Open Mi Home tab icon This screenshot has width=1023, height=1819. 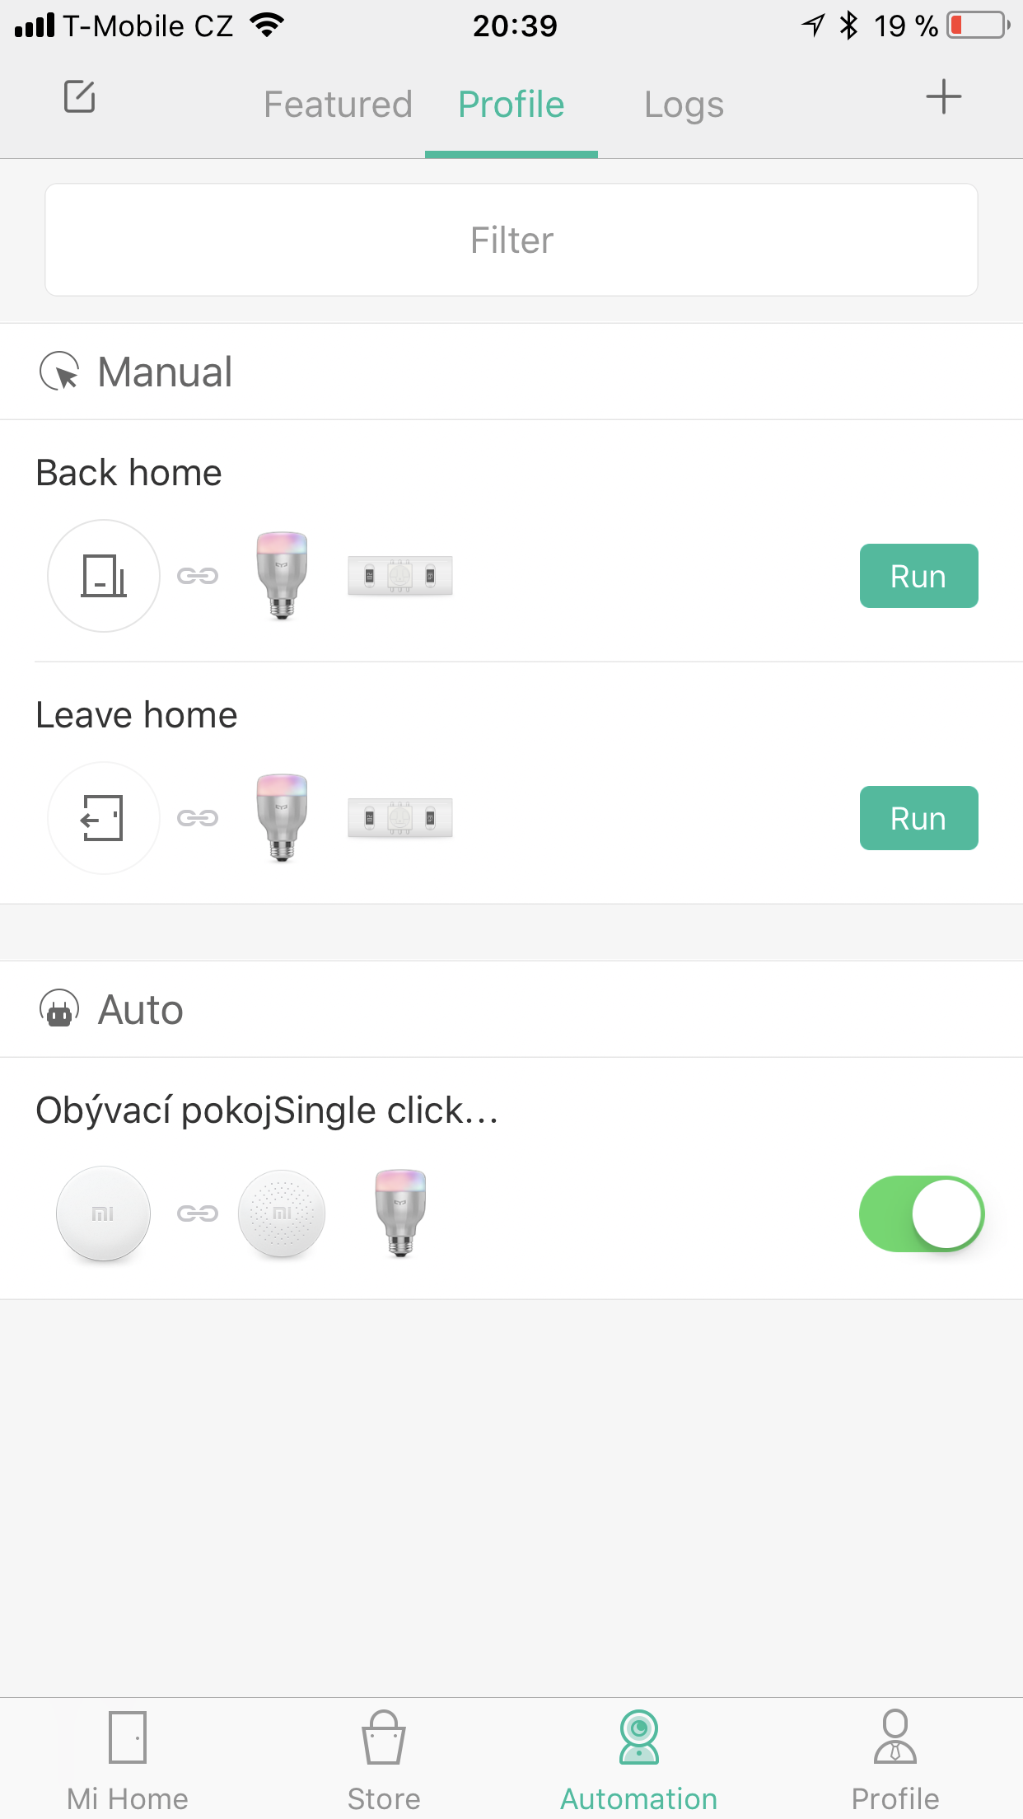(x=128, y=1737)
